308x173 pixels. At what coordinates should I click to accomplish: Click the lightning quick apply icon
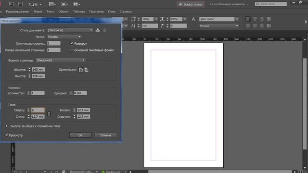tap(306, 22)
